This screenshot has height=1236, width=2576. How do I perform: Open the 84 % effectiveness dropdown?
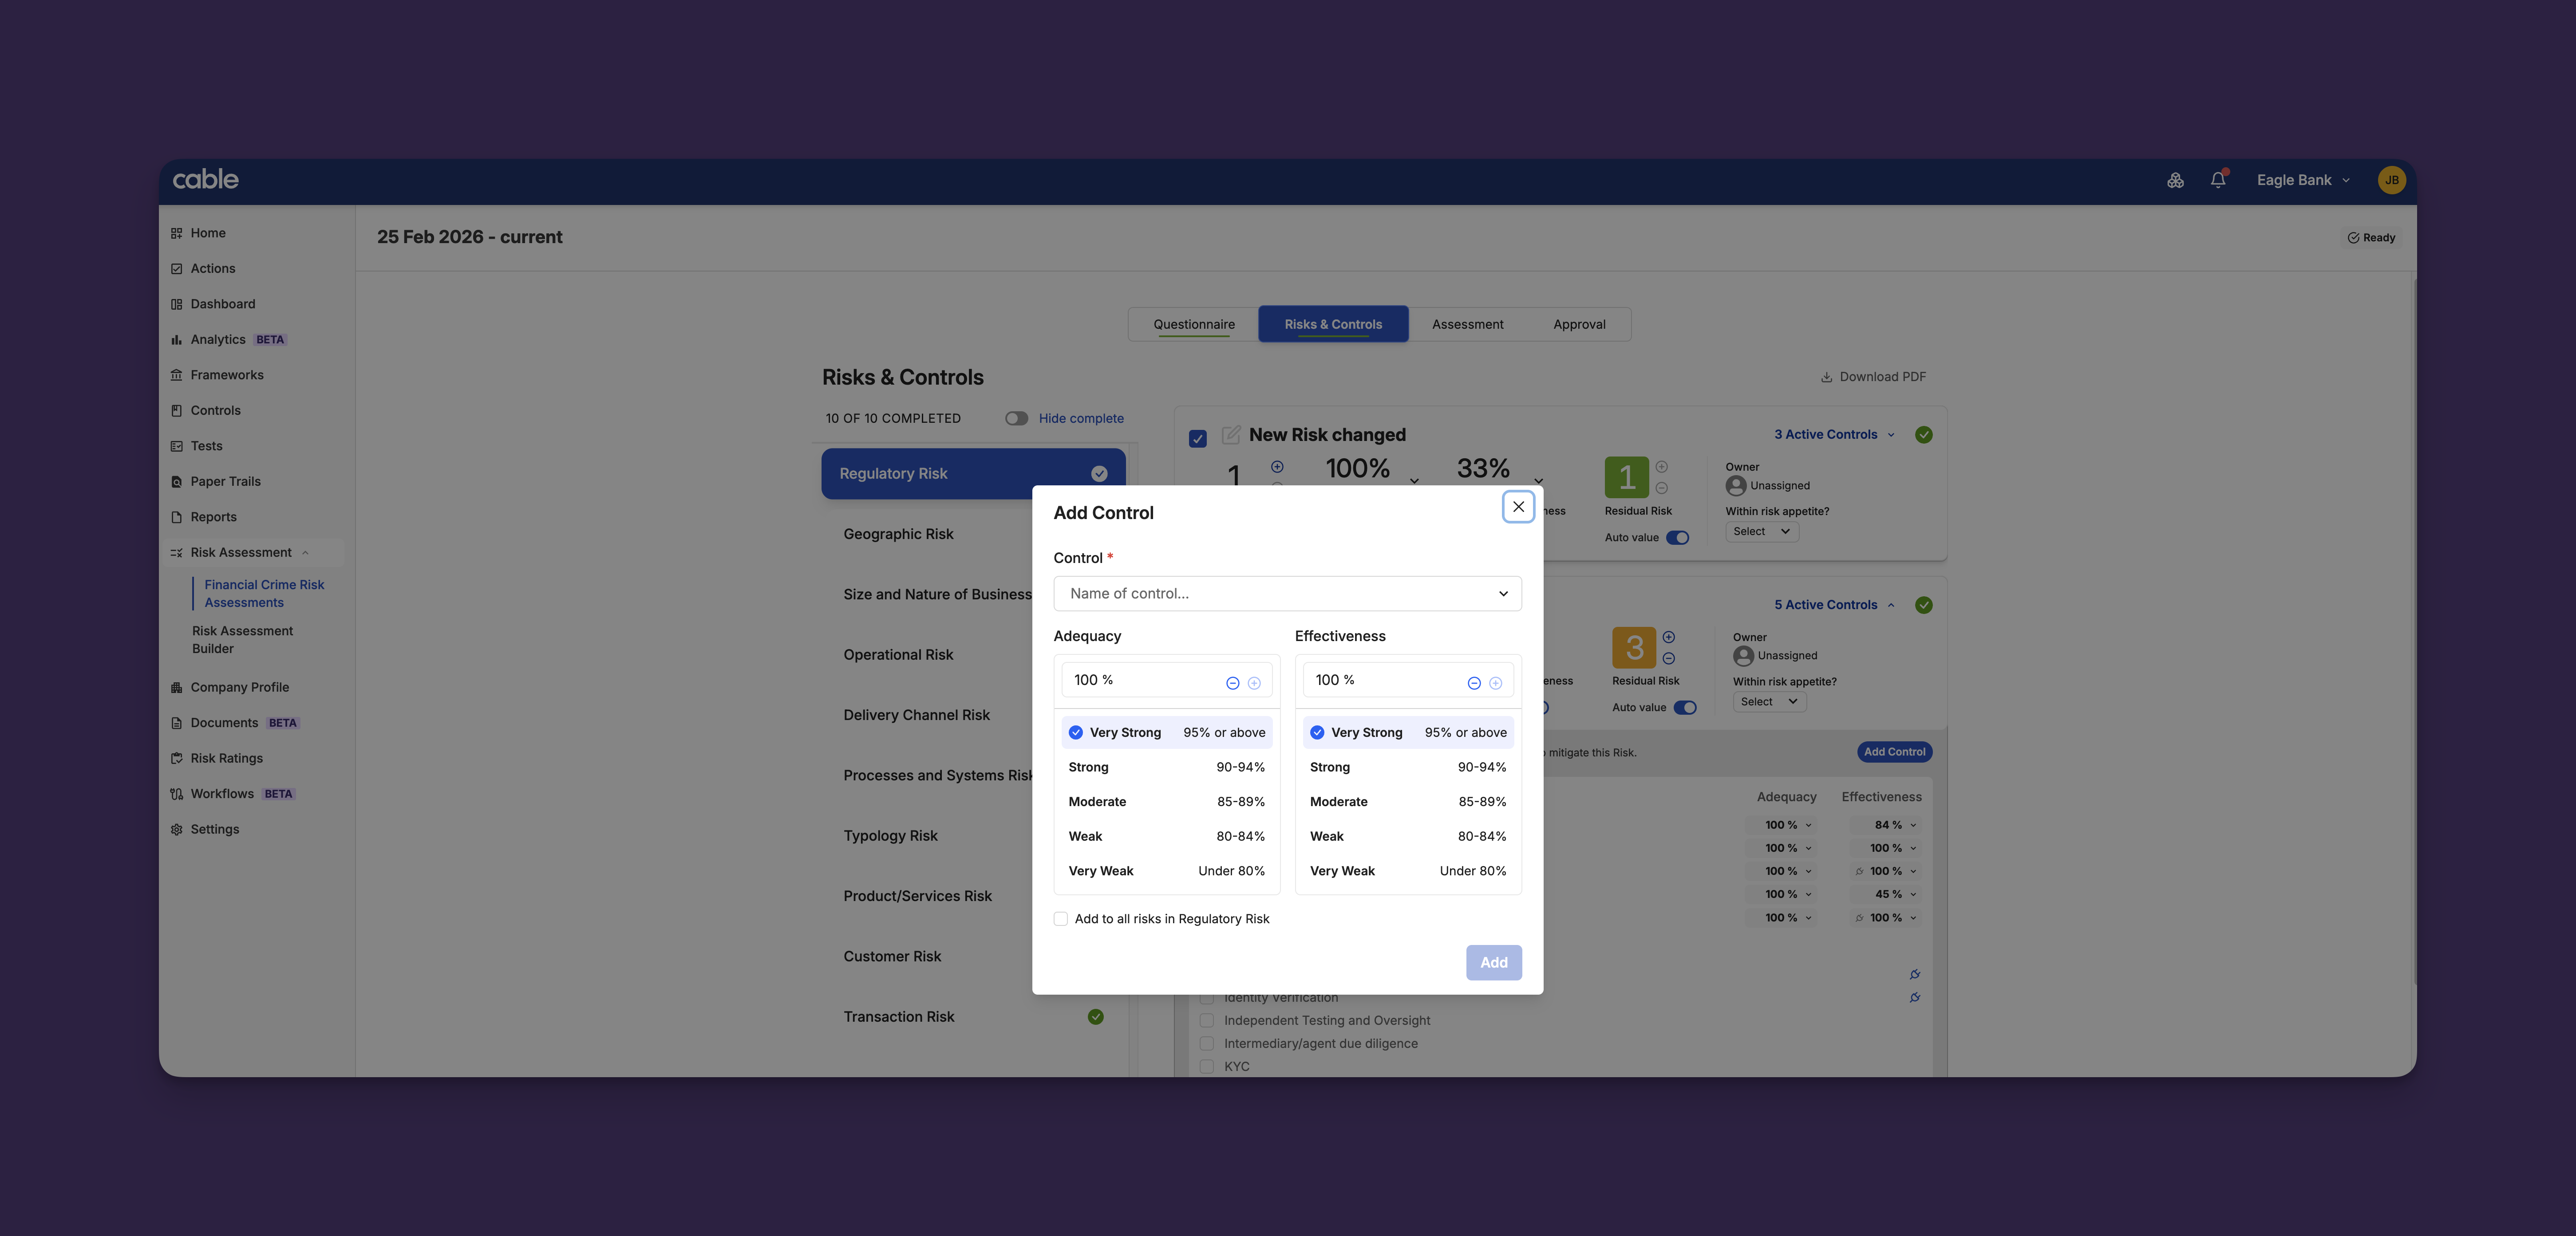1888,825
